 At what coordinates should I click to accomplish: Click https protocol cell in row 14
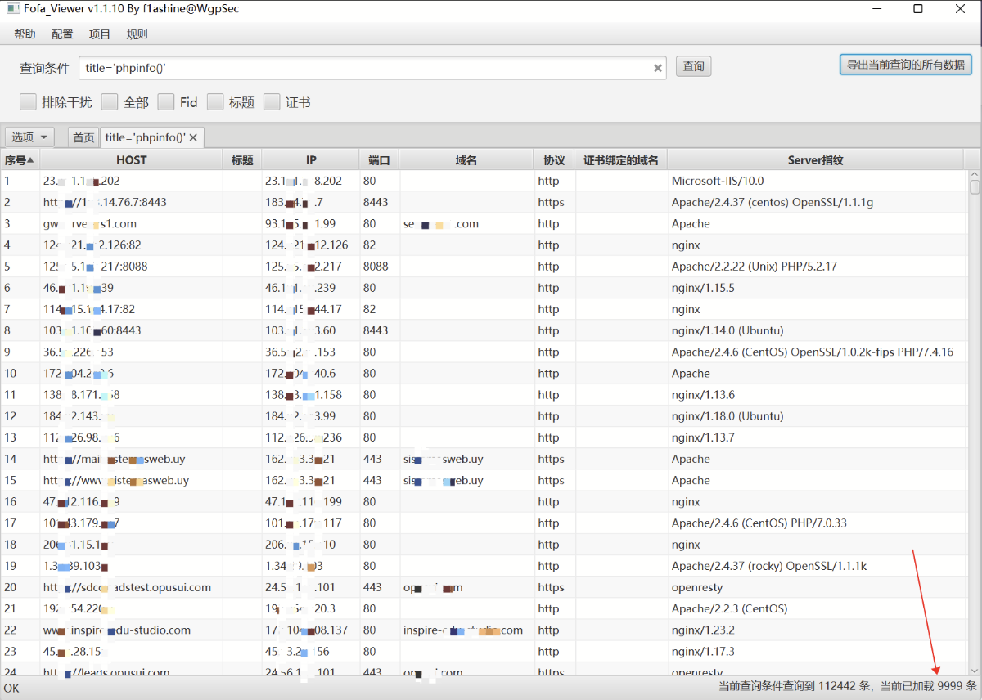[554, 459]
